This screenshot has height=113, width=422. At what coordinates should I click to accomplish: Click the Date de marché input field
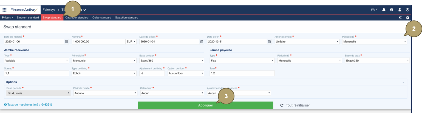[x=34, y=42]
